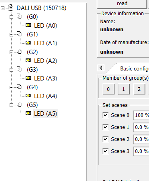Click the DALI USB device icon
The height and width of the screenshot is (181, 149).
pos(11,8)
